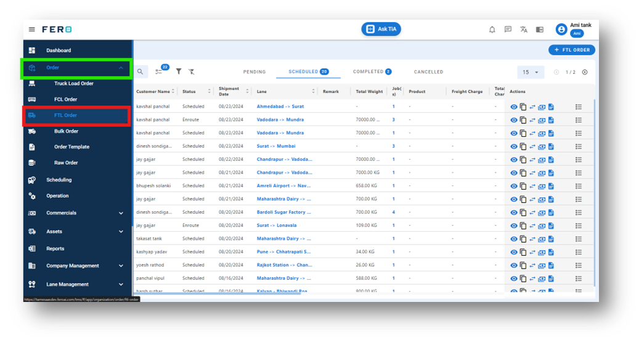Switch to the COMPLETED tab
Viewport: 639px width, 342px height.
[372, 71]
